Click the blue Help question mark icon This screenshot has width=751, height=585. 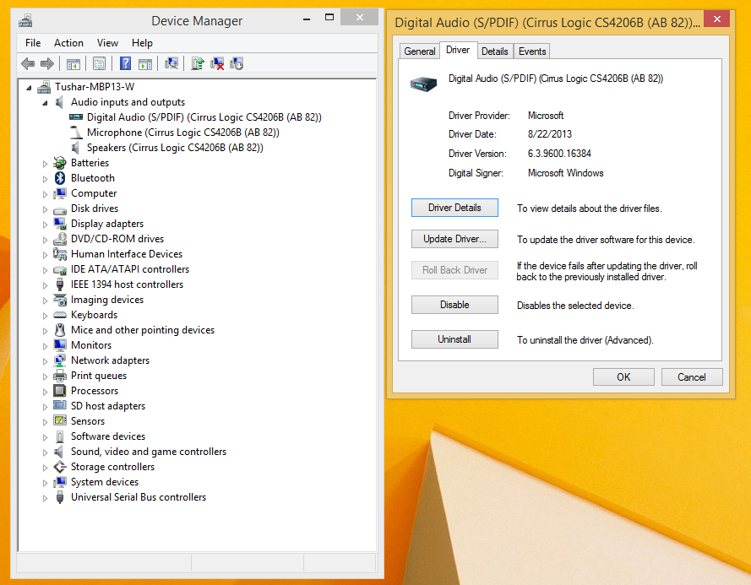point(125,63)
